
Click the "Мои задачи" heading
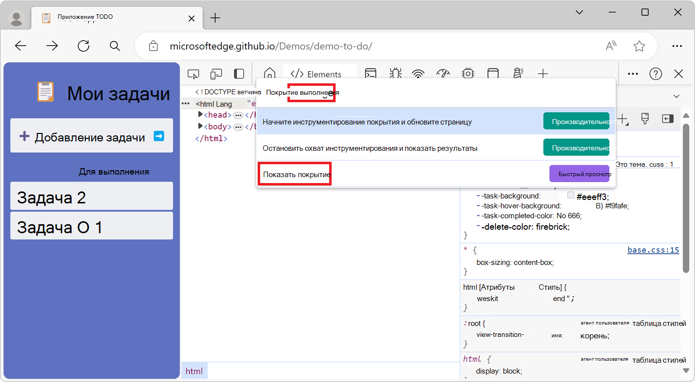pyautogui.click(x=119, y=93)
